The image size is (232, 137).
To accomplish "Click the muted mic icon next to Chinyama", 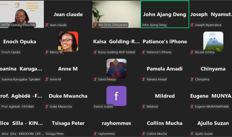I will (192, 79).
